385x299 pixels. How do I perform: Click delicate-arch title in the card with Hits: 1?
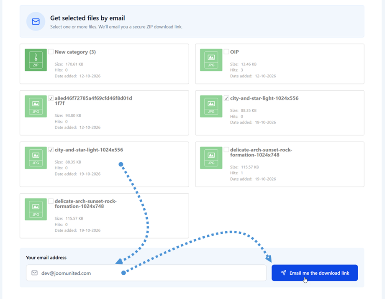[261, 152]
